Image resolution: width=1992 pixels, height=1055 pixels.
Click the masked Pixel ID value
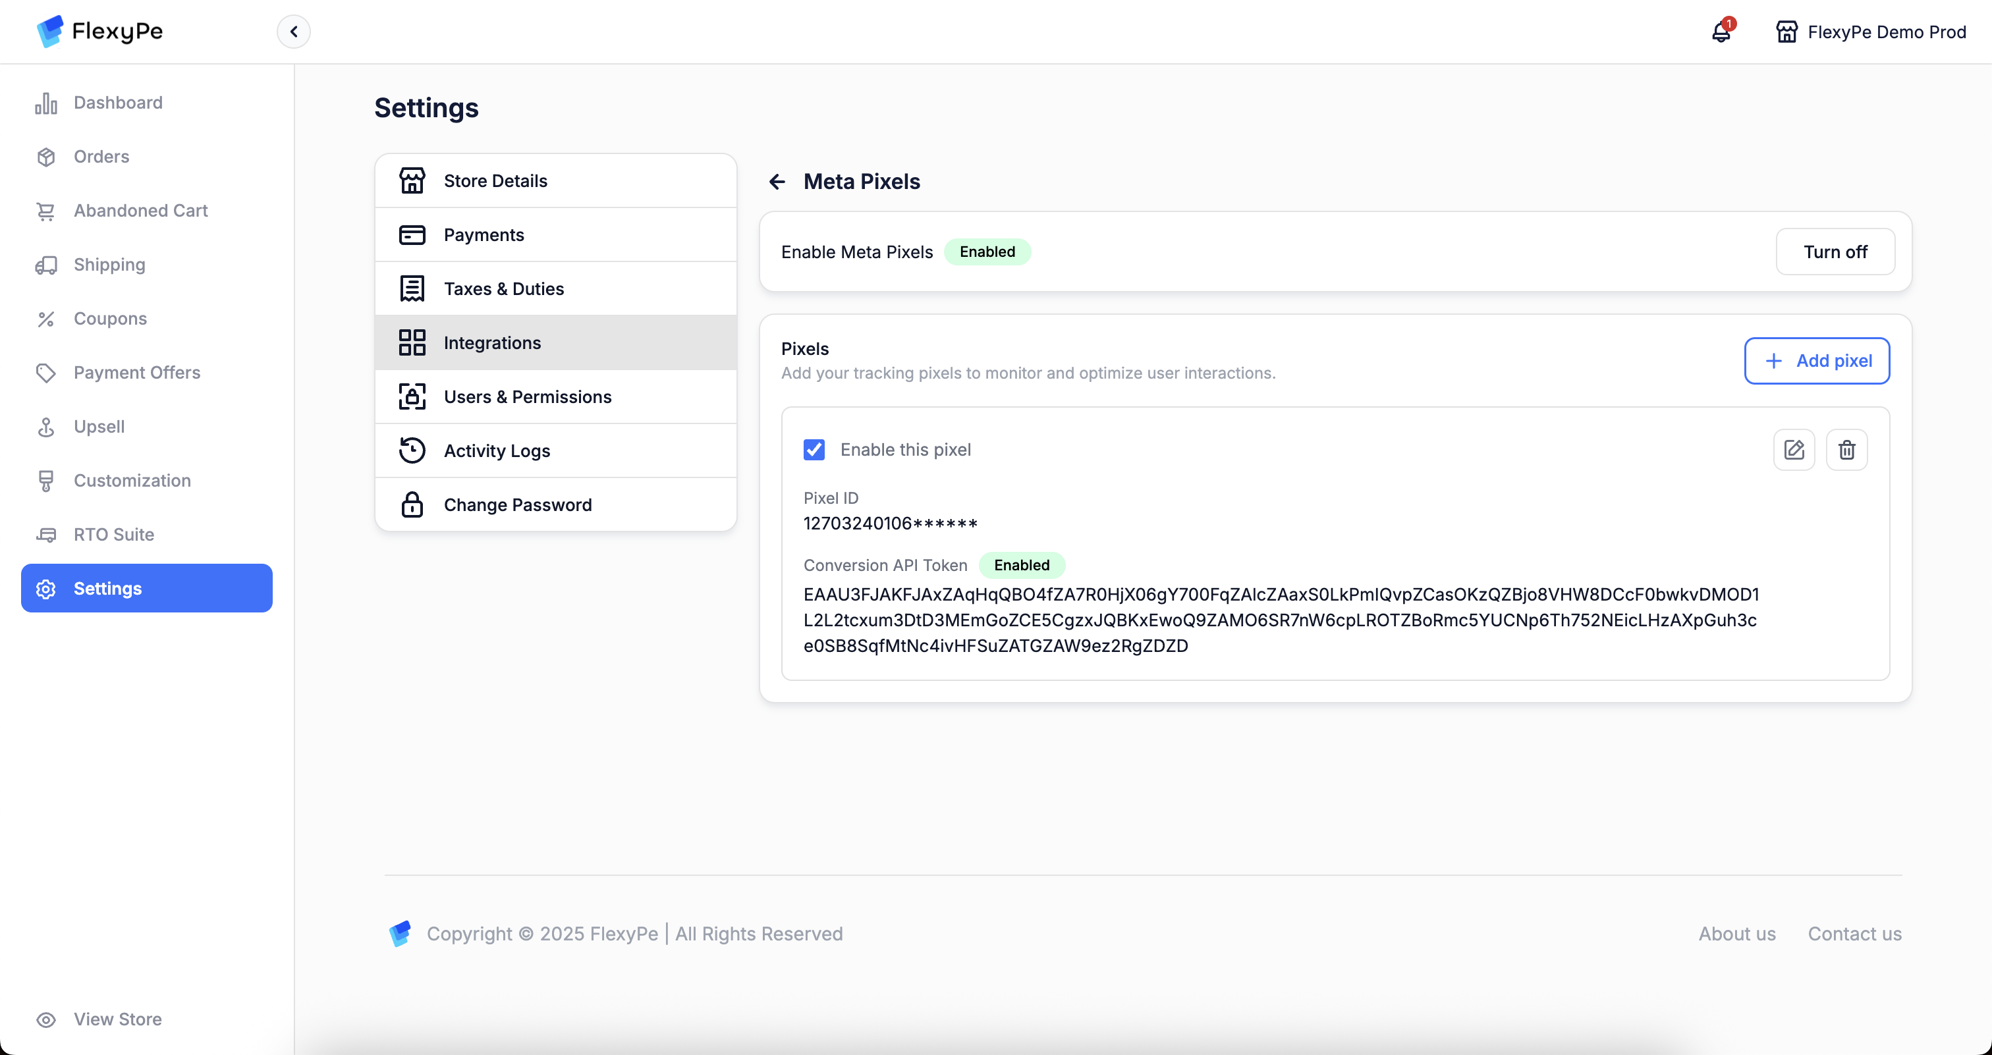click(x=890, y=524)
